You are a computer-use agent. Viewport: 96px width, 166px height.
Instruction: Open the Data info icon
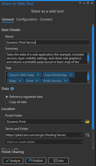coord(12,88)
